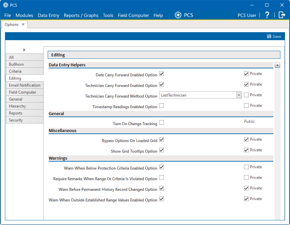
Task: Toggle Date Carry Forward Enabled Option checkbox
Action: tap(162, 74)
